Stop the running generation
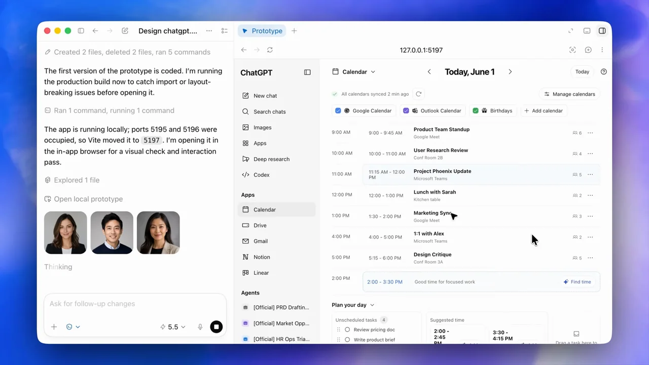 pos(217,327)
